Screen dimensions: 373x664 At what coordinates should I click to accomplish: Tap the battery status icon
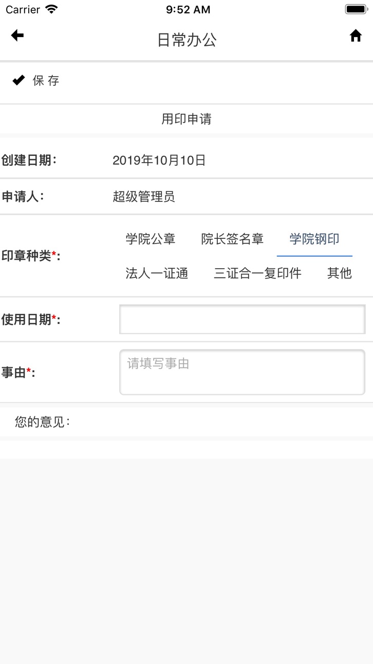(356, 9)
